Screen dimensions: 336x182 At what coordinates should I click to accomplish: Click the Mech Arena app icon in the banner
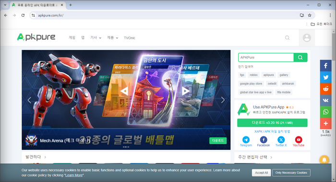[31, 141]
